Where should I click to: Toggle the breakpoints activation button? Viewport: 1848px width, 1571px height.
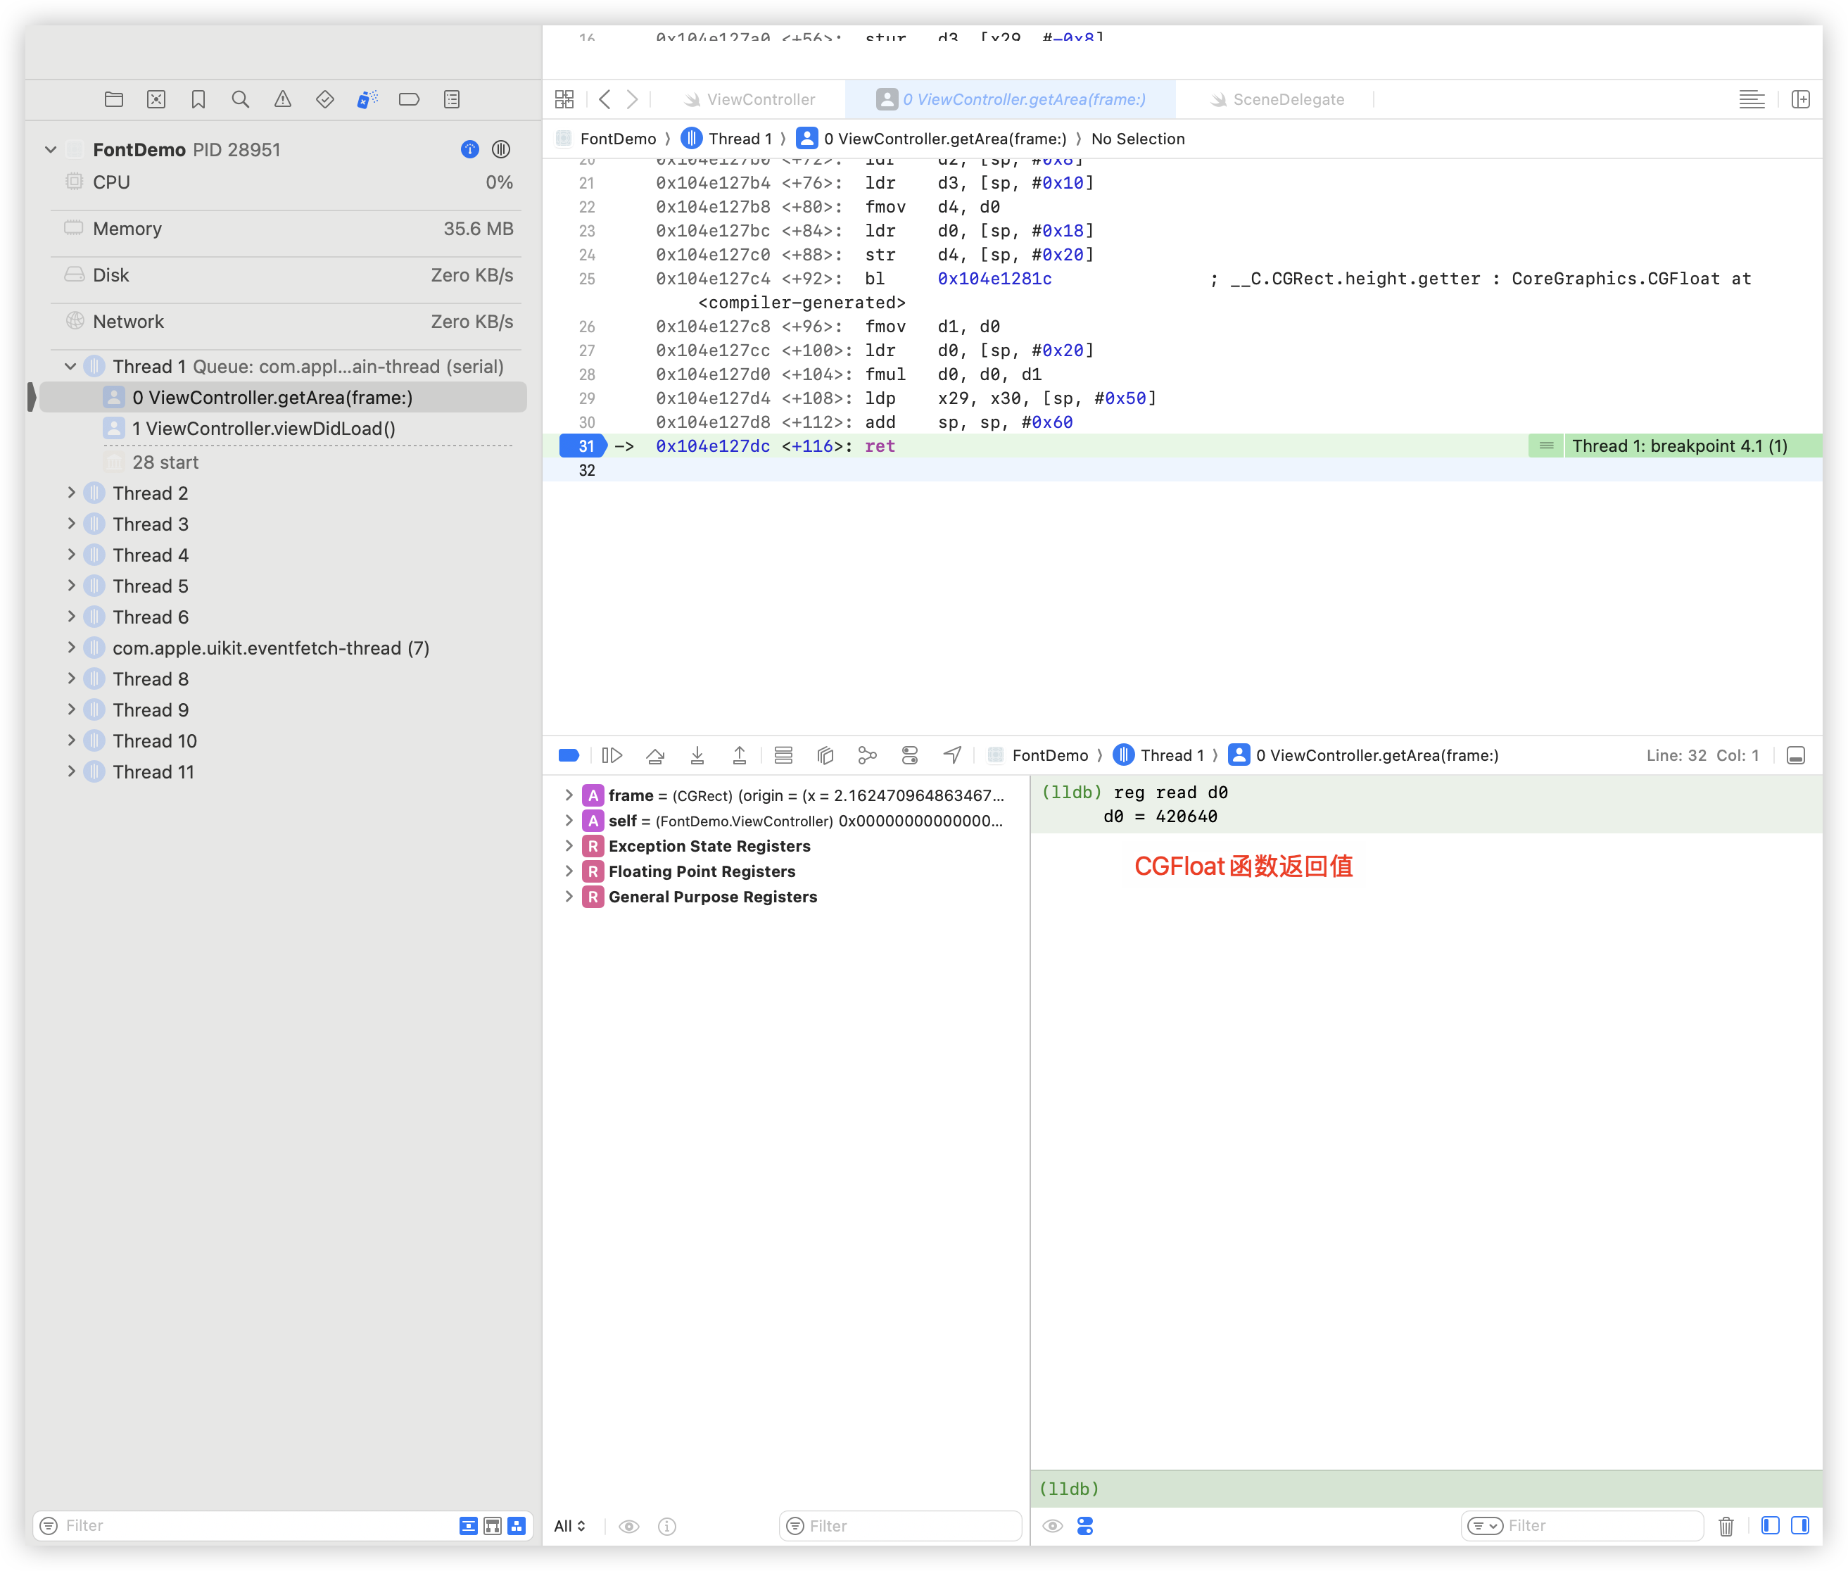(569, 755)
